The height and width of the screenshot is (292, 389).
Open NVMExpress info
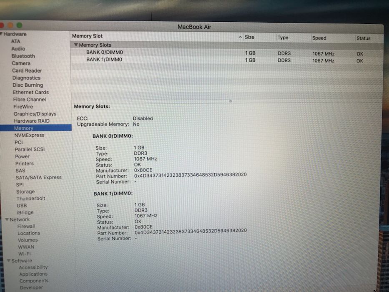pyautogui.click(x=29, y=135)
